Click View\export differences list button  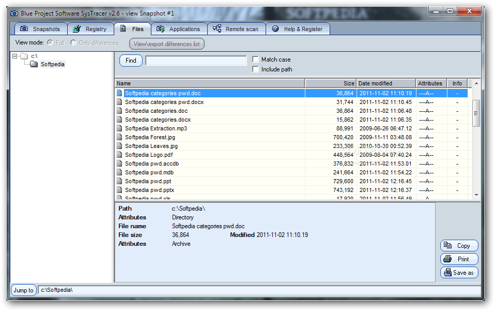tap(167, 44)
